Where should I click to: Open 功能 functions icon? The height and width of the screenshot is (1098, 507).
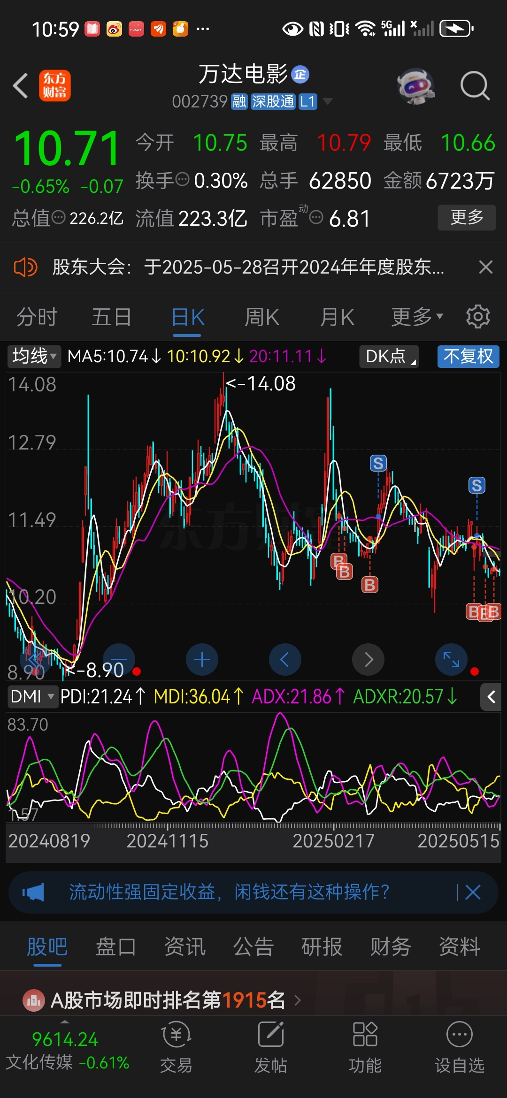point(365,1047)
